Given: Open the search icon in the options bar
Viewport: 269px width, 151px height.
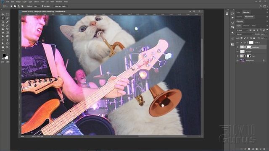Looking at the screenshot, I should tap(261, 6).
